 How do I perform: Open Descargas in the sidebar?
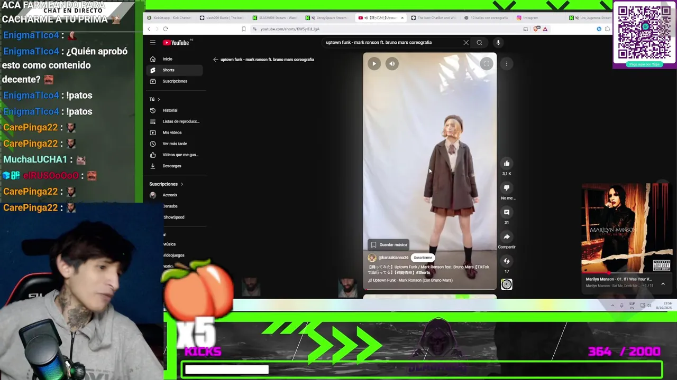coord(175,166)
